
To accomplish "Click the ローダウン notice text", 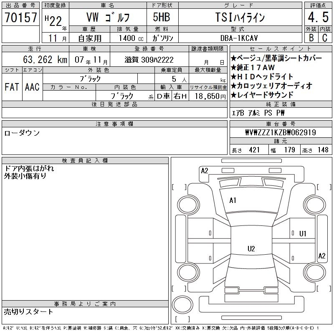I will pyautogui.click(x=22, y=133).
